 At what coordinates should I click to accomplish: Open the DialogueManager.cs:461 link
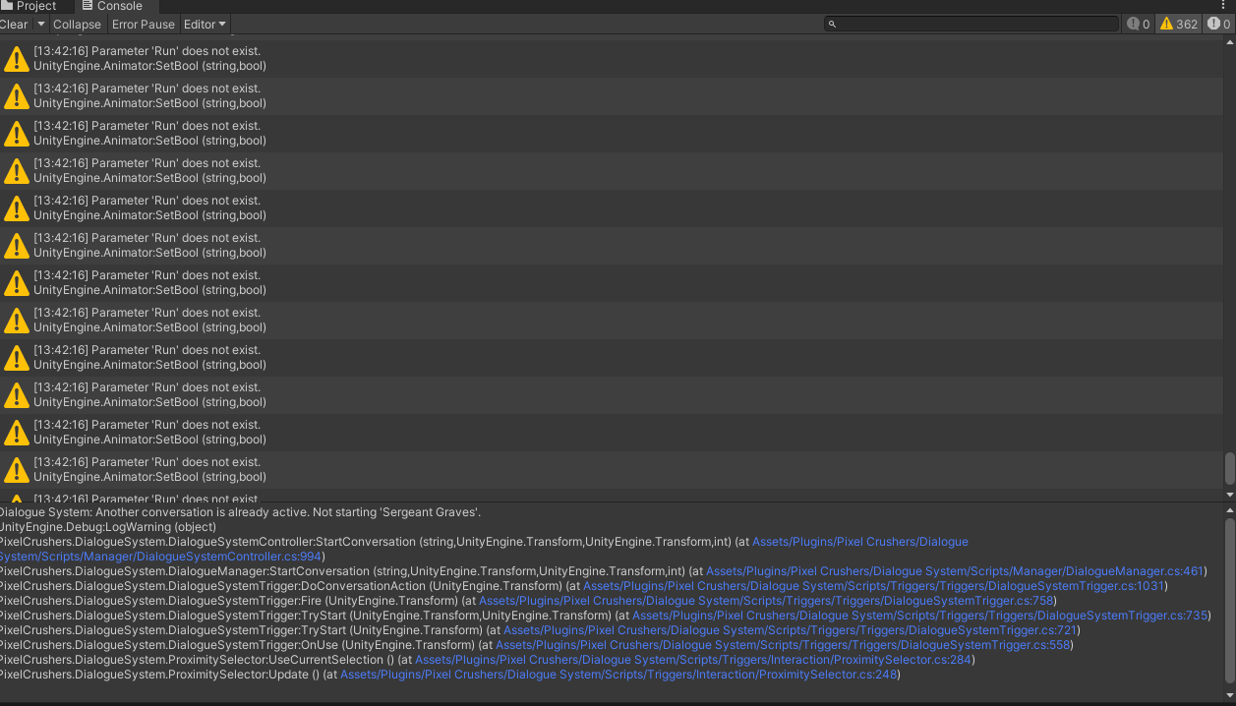(955, 571)
